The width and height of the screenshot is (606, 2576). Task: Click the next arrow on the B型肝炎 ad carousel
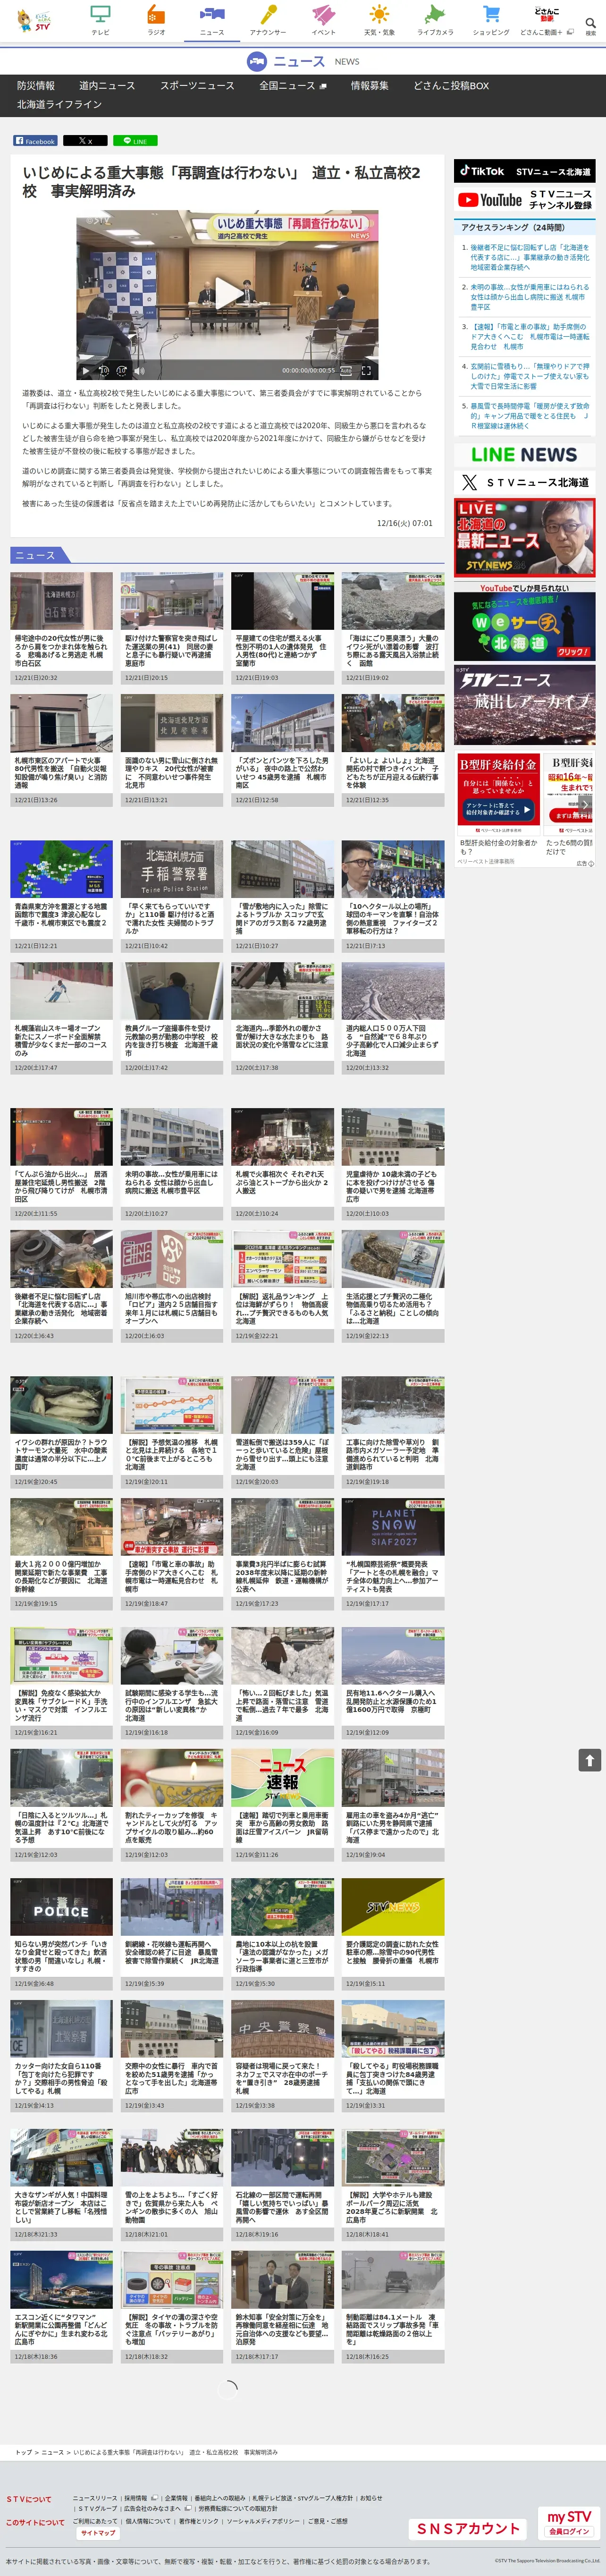click(x=586, y=804)
